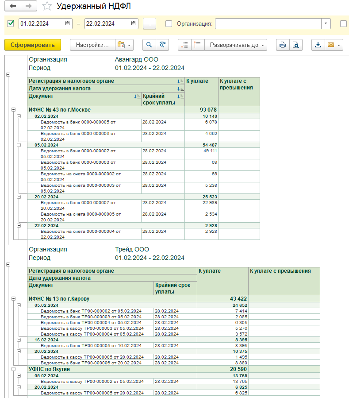The width and height of the screenshot is (349, 398).
Task: Select Ведомость в банк 0000-000005 от 02.02.2024
Action: [x=84, y=125]
